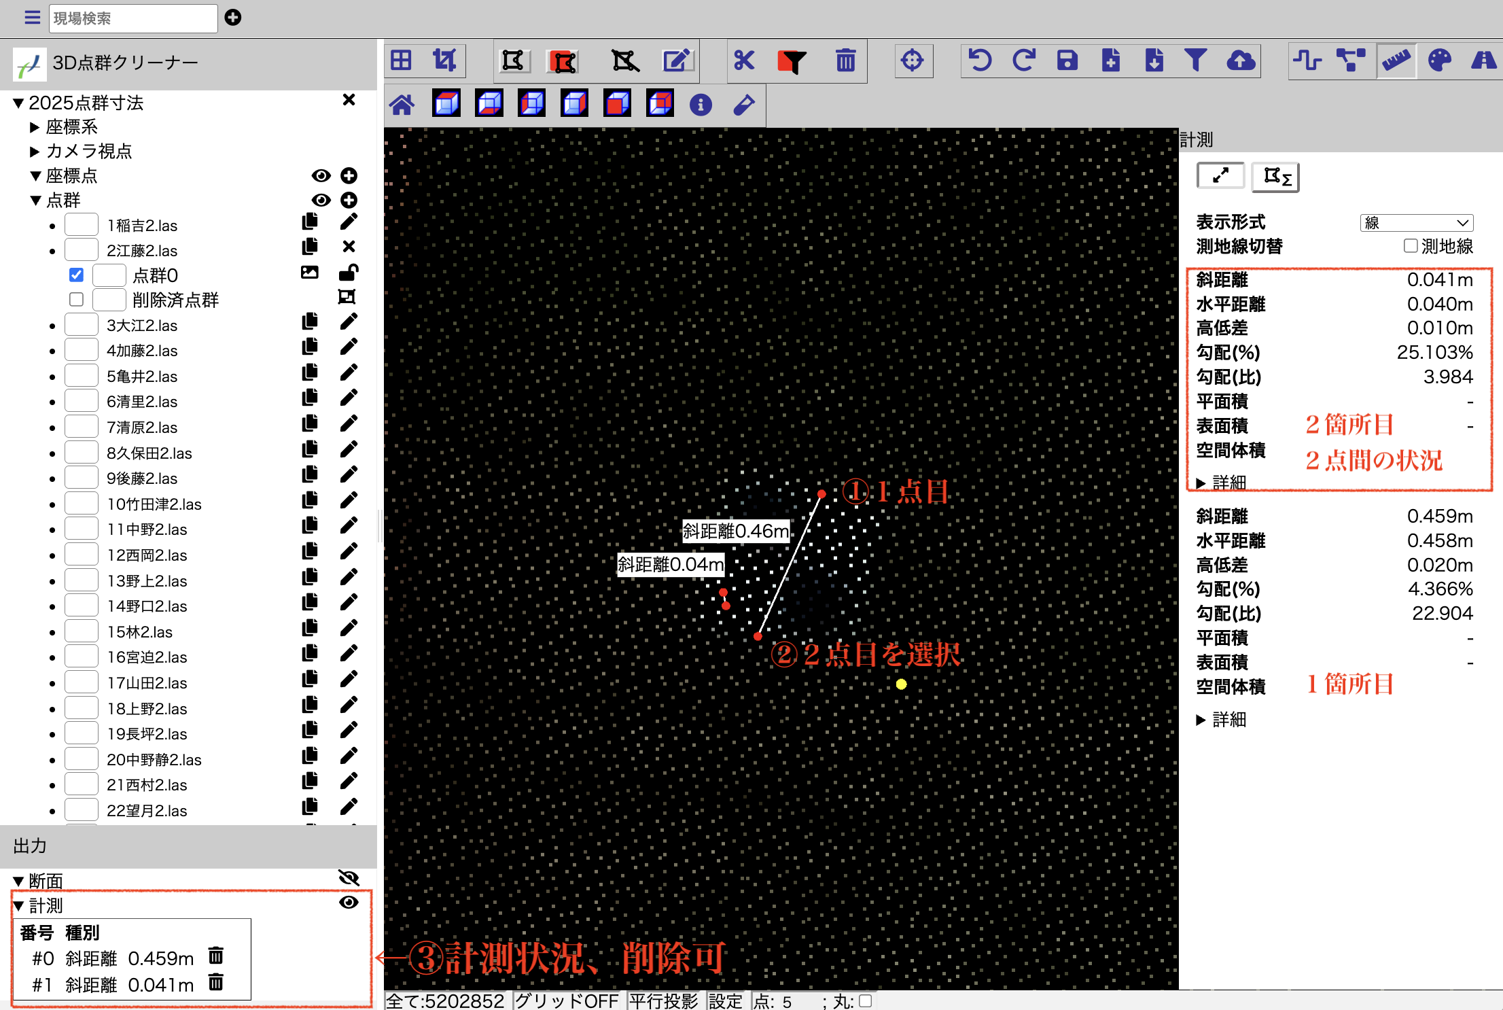The height and width of the screenshot is (1010, 1503).
Task: Click edit pencil for 3大江2.las
Action: [349, 321]
